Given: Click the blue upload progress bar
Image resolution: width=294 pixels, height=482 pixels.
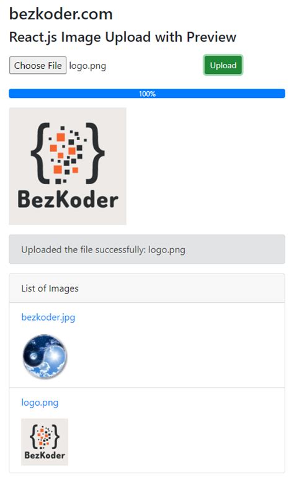Looking at the screenshot, I should coord(147,94).
